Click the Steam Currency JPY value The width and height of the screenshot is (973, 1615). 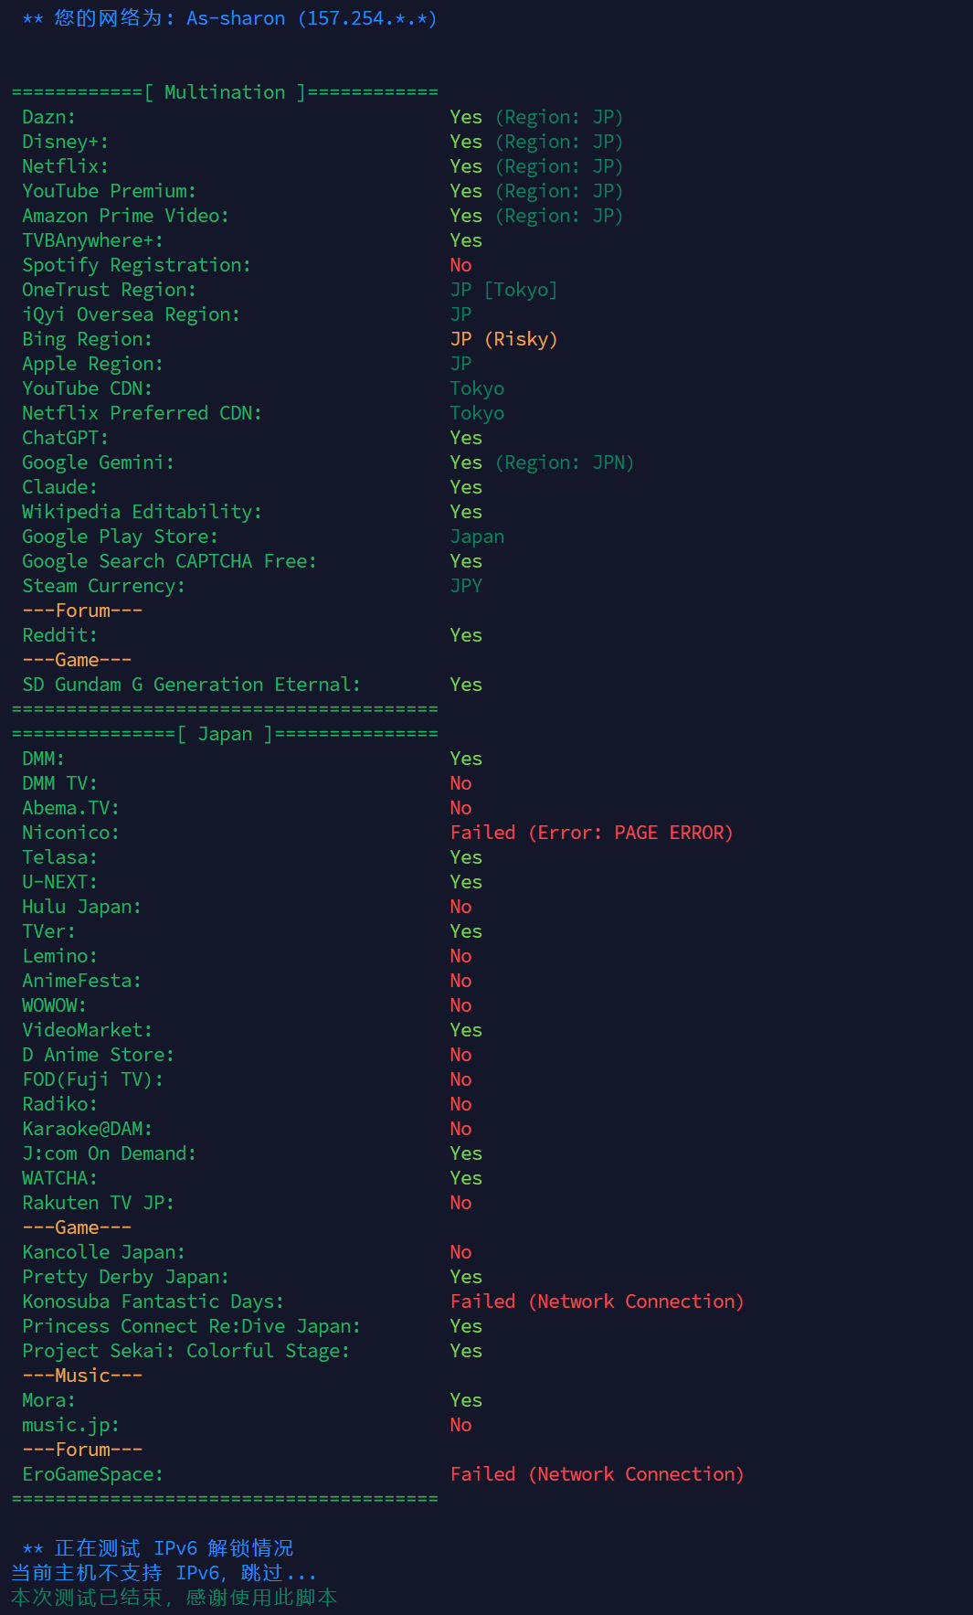466,586
